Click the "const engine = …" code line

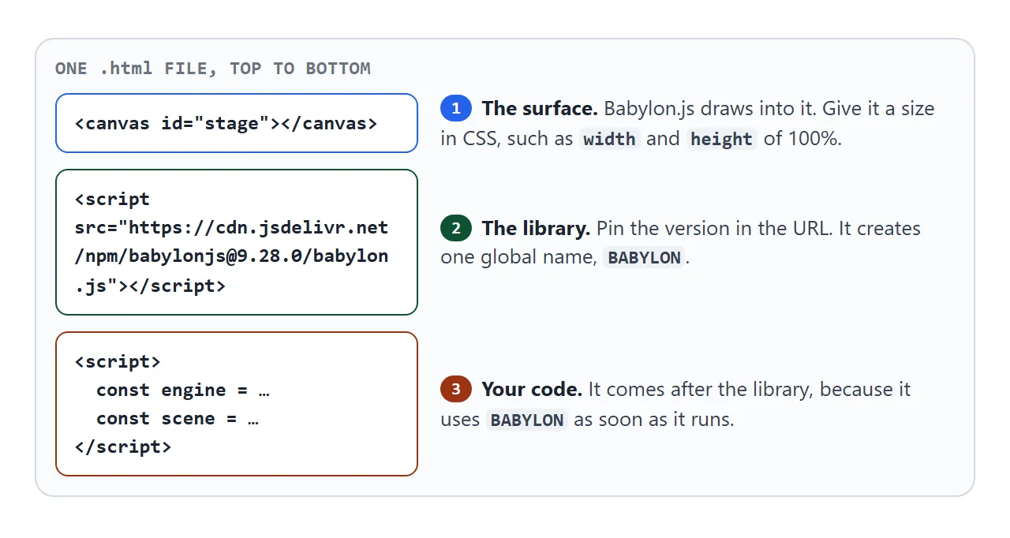point(183,390)
